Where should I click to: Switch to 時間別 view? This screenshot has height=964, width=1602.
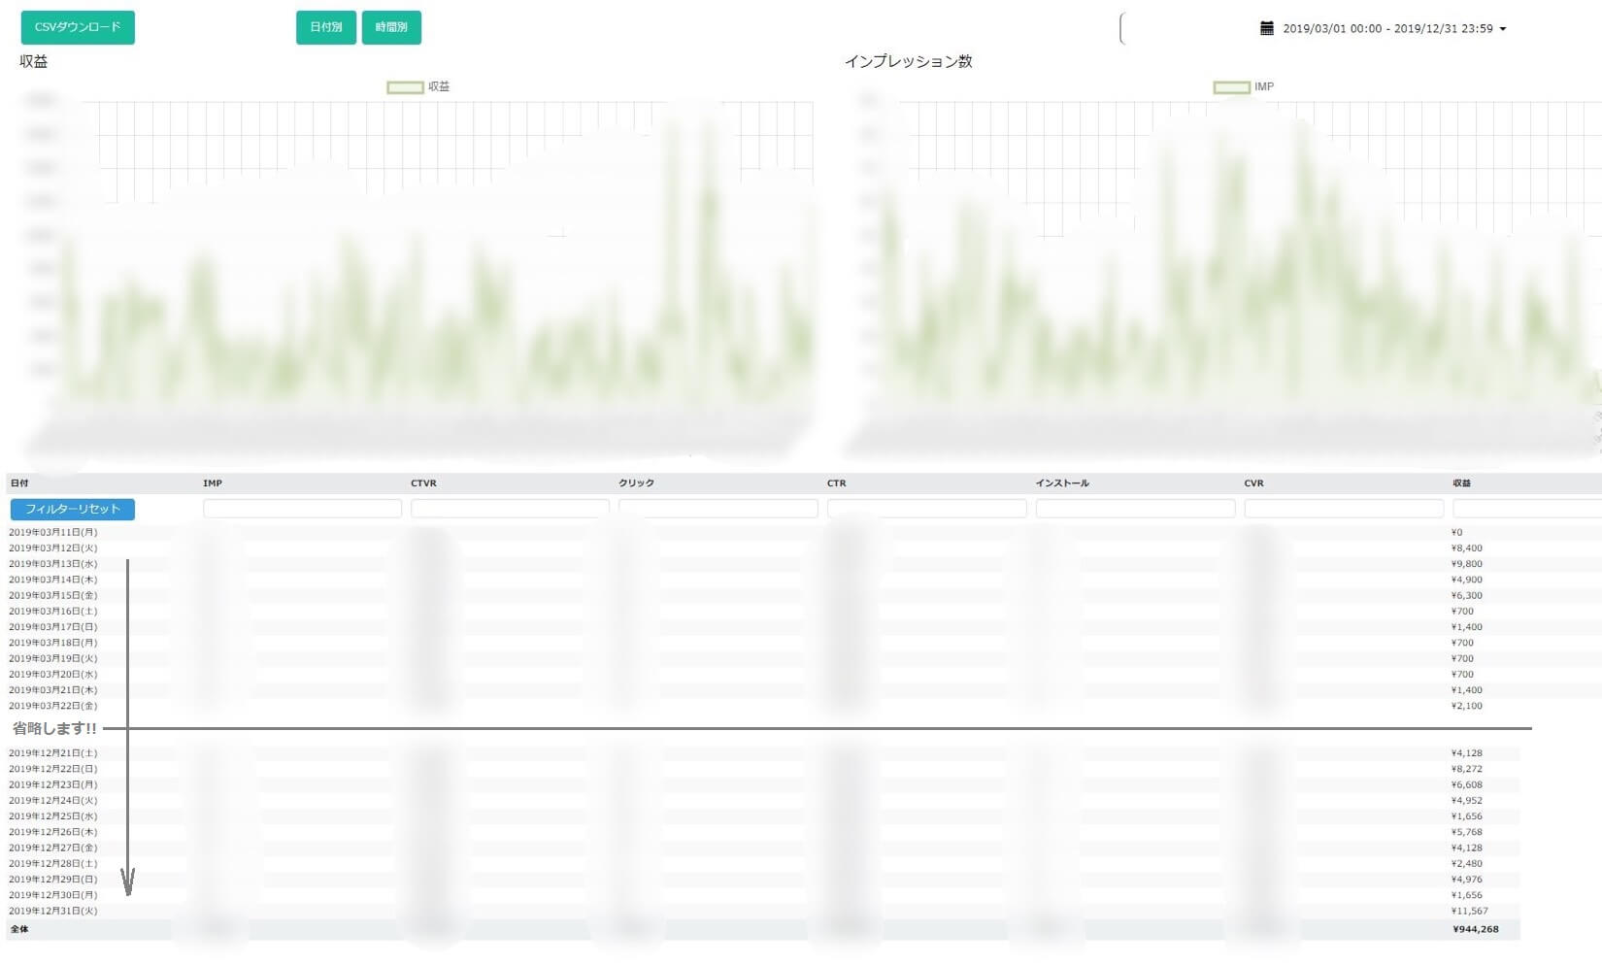point(391,27)
